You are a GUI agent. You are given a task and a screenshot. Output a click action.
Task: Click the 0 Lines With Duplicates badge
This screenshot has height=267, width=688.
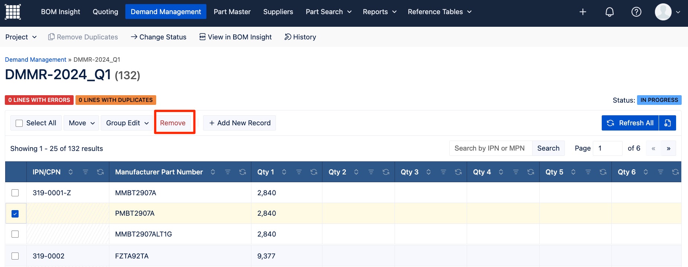116,100
